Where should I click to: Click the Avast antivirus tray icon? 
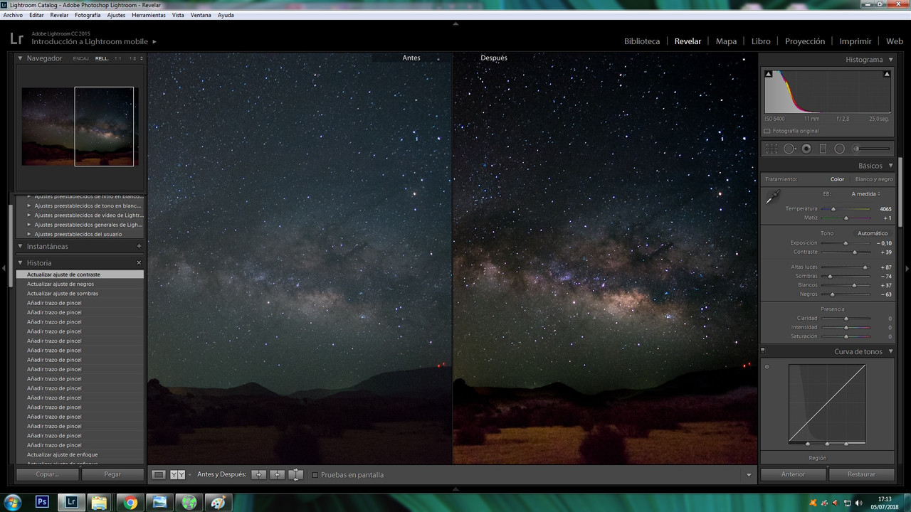(813, 503)
